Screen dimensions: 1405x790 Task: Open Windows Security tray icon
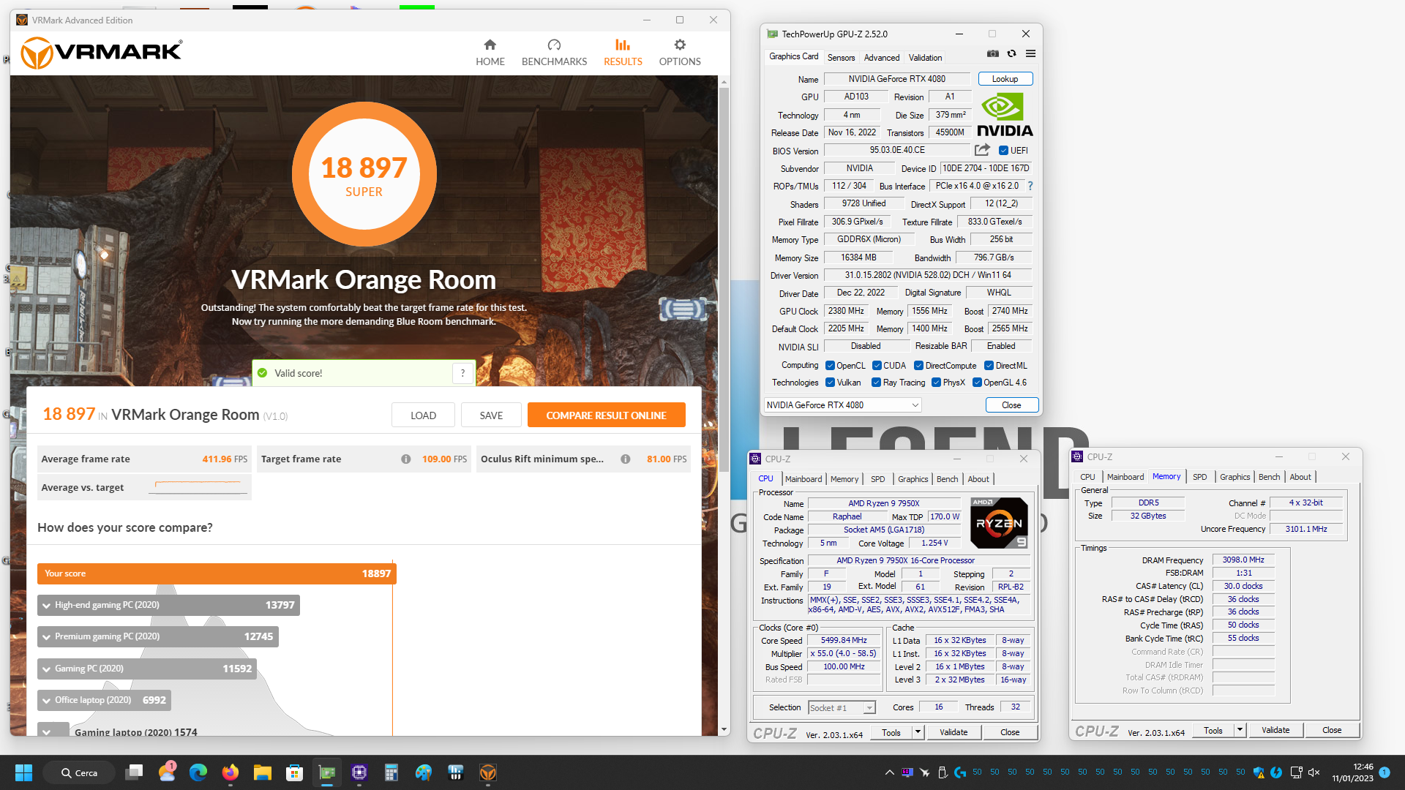pos(1259,772)
